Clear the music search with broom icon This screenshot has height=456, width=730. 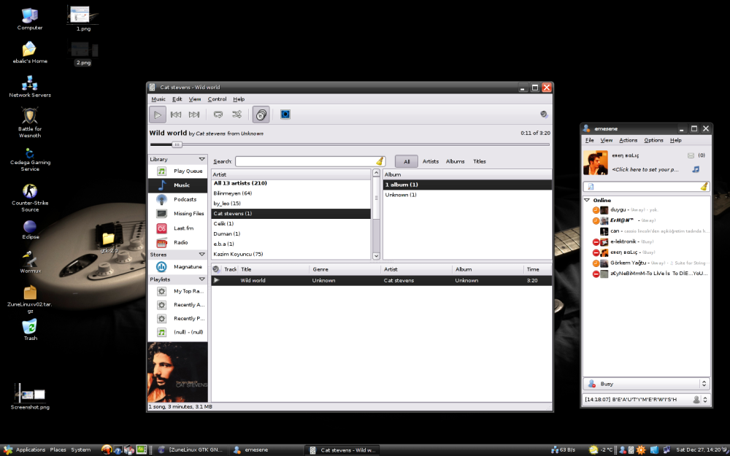380,161
